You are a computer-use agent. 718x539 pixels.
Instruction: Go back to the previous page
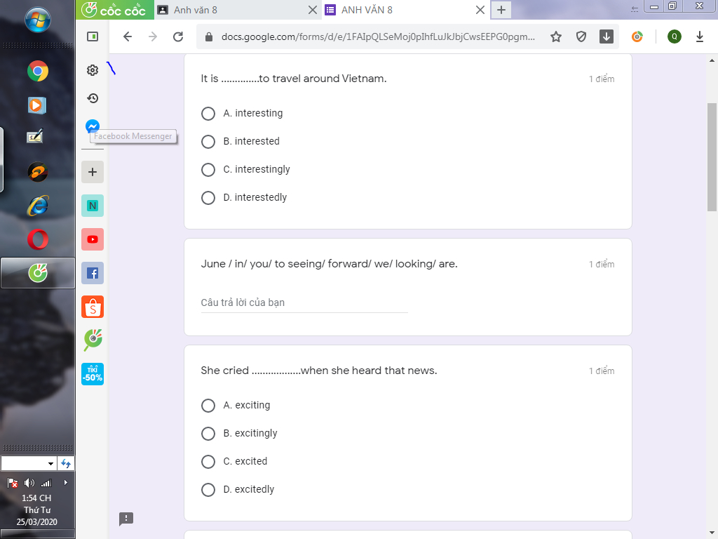click(128, 36)
